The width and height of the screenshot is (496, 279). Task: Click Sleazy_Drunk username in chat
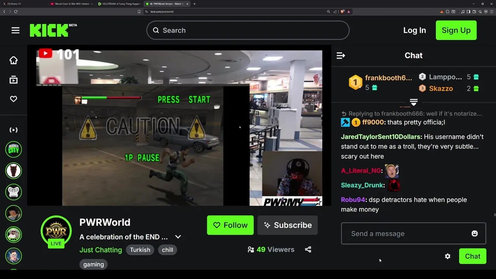pos(362,186)
